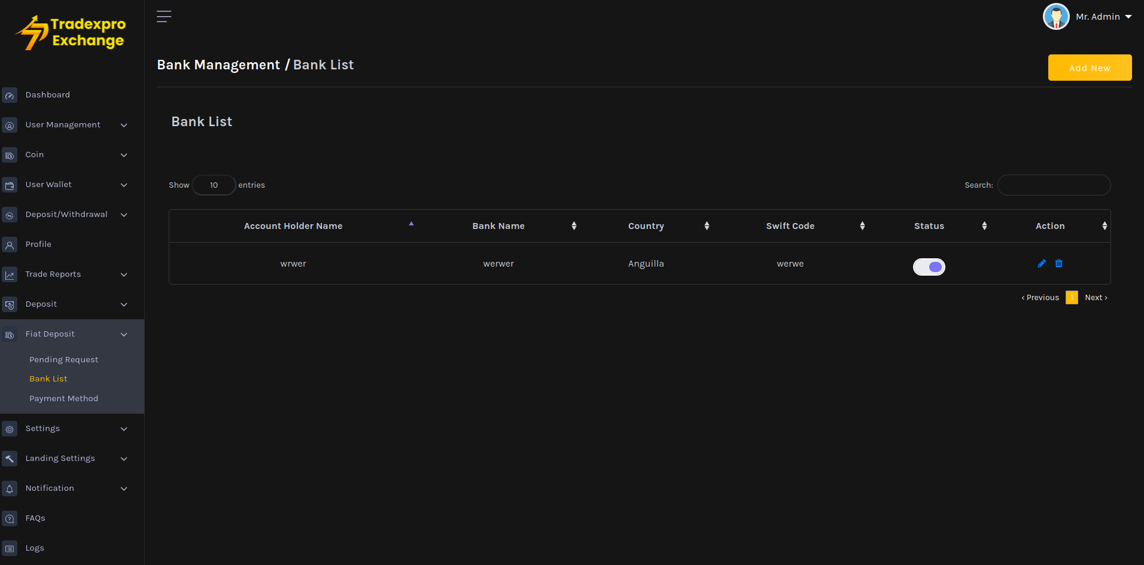Image resolution: width=1144 pixels, height=565 pixels.
Task: Click the Logs sidebar icon
Action: [x=10, y=549]
